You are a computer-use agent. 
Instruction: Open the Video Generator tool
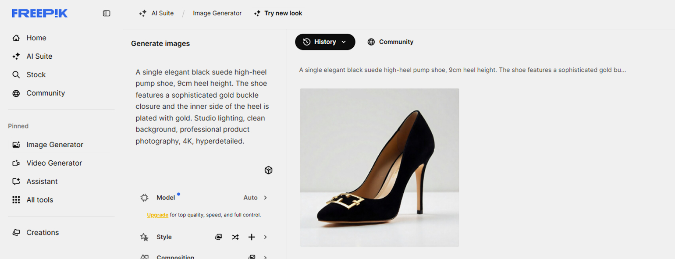click(x=54, y=163)
